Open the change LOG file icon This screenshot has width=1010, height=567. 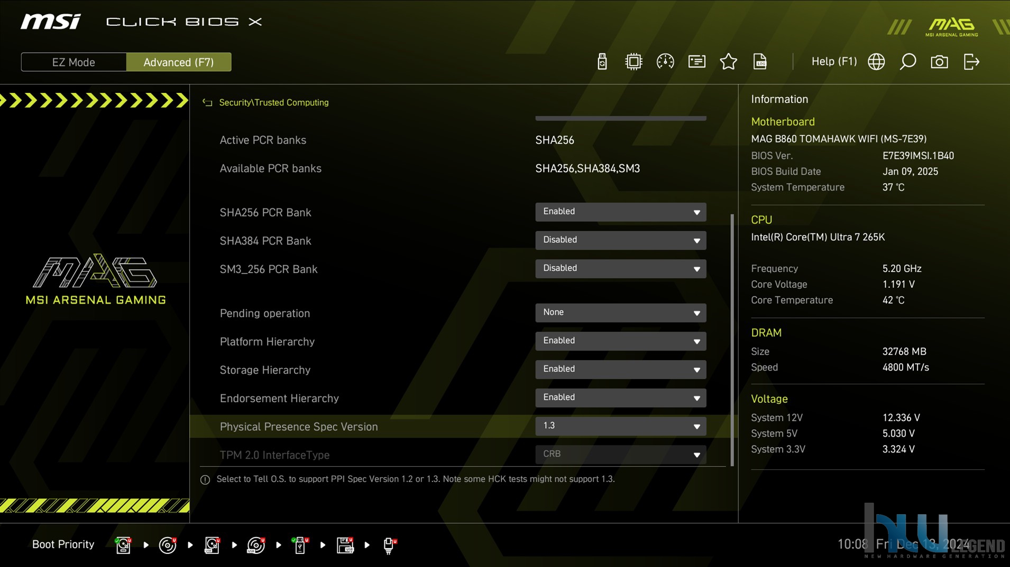click(760, 62)
